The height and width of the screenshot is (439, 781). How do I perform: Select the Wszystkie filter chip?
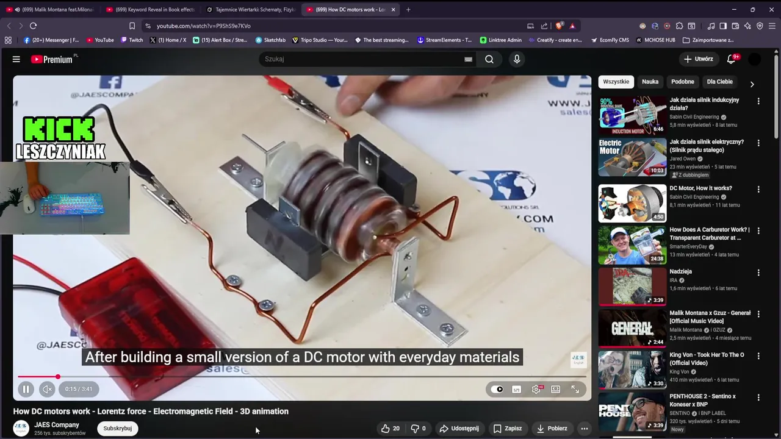pyautogui.click(x=616, y=82)
